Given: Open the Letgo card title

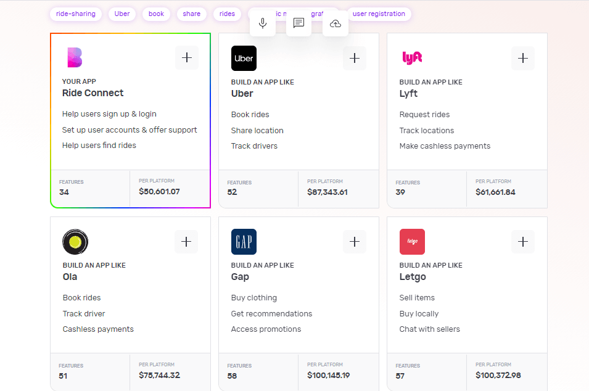Looking at the screenshot, I should click(413, 277).
